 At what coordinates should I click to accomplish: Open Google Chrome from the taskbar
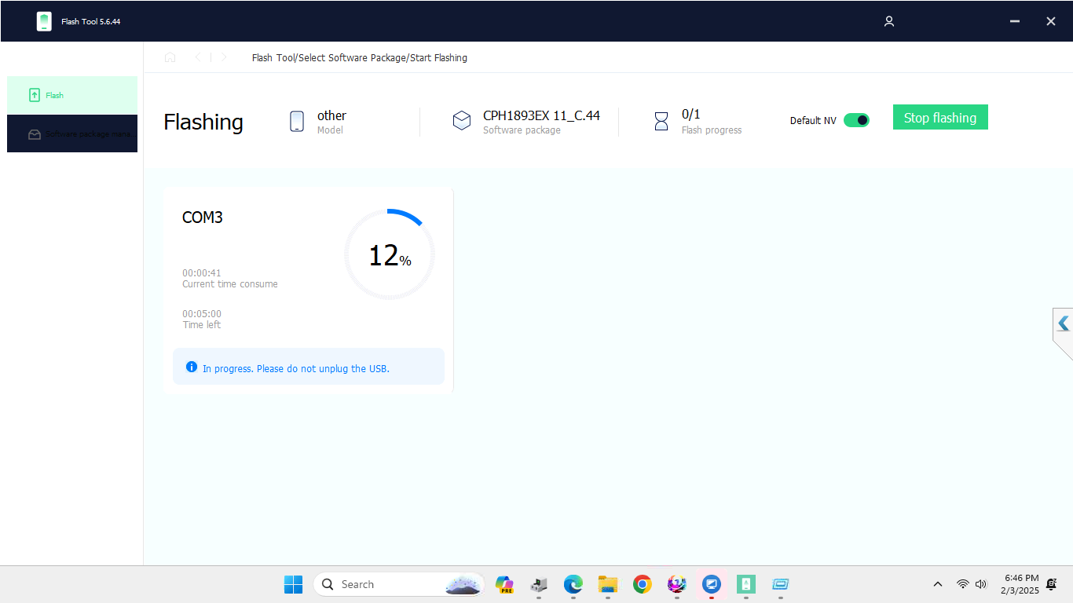coord(643,584)
